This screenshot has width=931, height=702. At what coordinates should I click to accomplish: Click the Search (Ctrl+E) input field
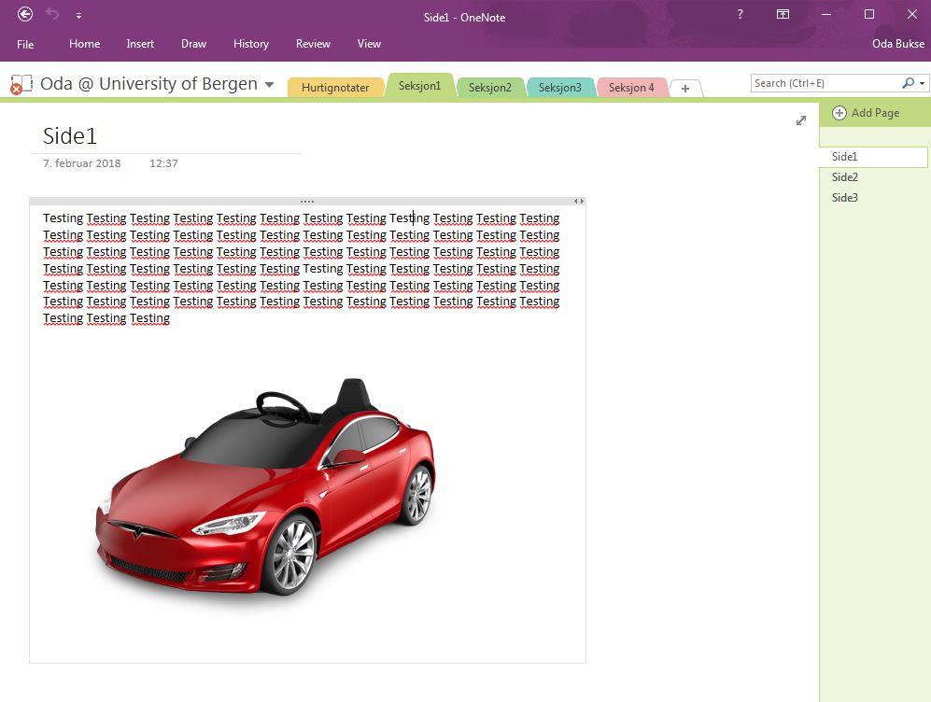click(825, 83)
